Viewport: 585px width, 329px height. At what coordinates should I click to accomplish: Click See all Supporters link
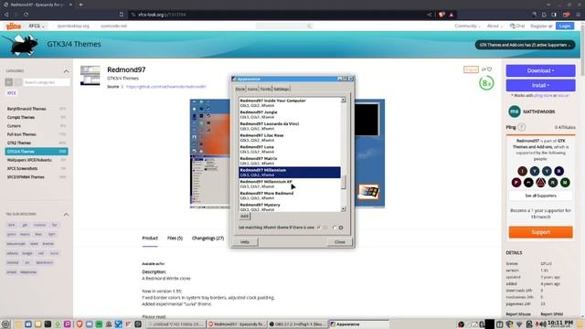[540, 196]
